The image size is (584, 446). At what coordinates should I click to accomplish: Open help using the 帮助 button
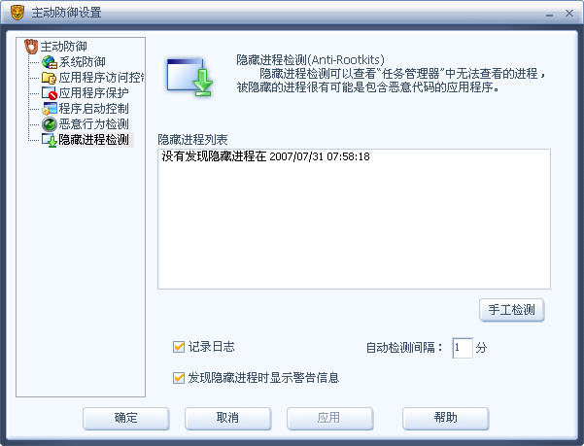[445, 418]
